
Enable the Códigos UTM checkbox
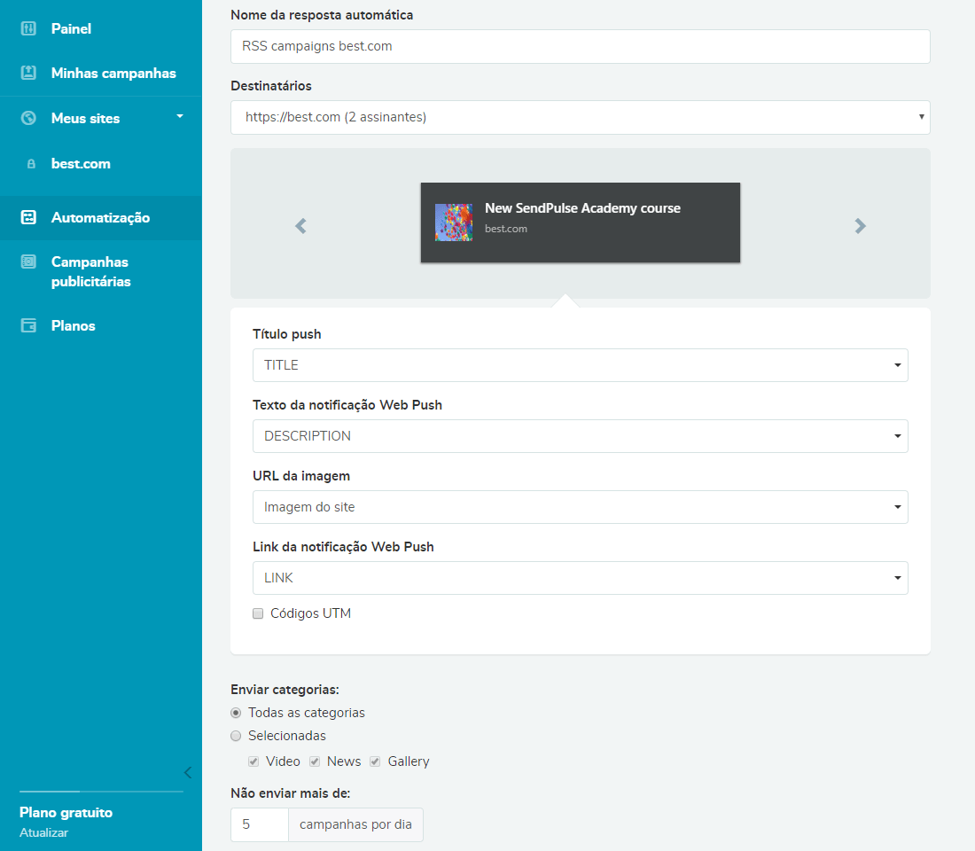click(258, 614)
